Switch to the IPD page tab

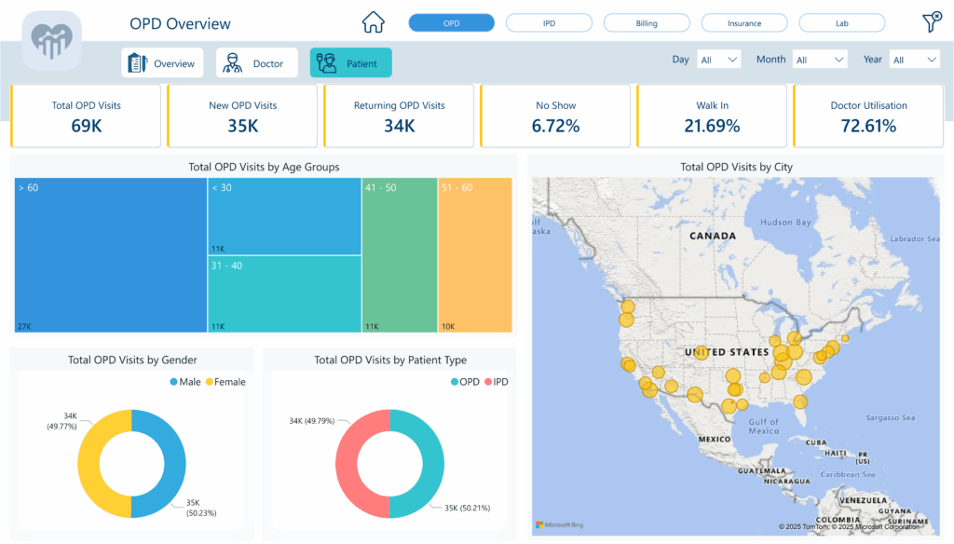coord(549,22)
